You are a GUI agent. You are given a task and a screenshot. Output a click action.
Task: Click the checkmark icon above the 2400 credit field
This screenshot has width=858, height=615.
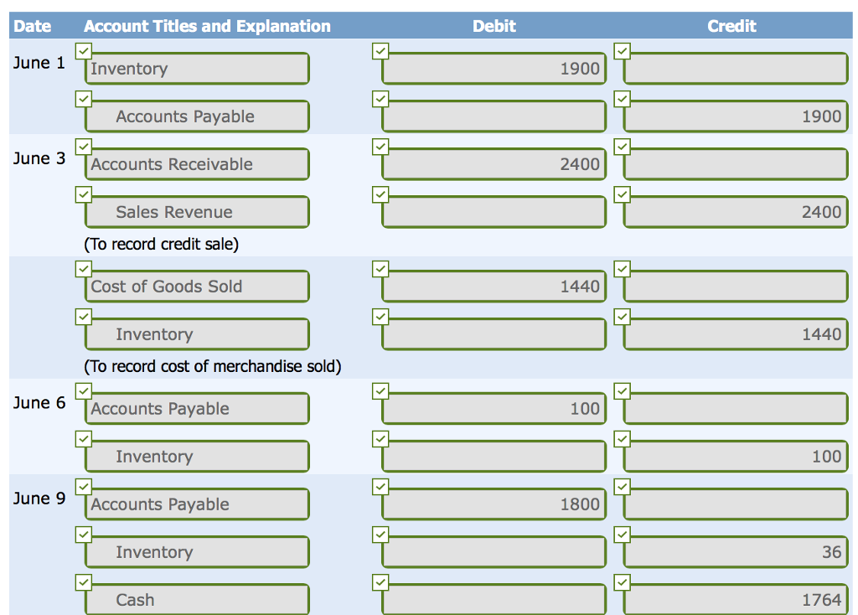pyautogui.click(x=622, y=194)
